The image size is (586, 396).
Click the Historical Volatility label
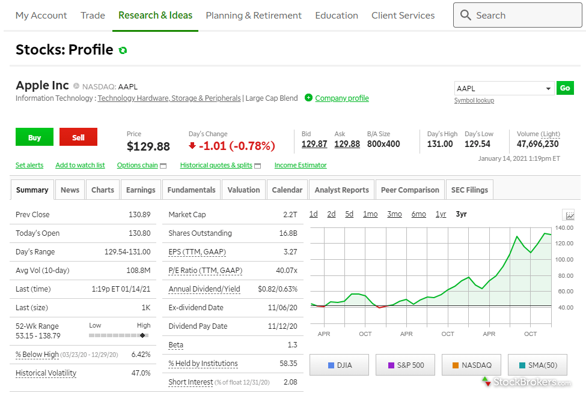point(46,373)
